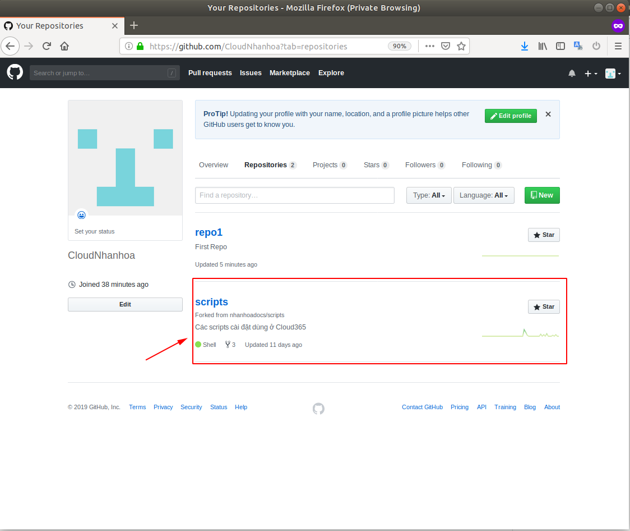Viewport: 630px width, 531px height.
Task: Open the repo1 repository link
Action: click(209, 232)
